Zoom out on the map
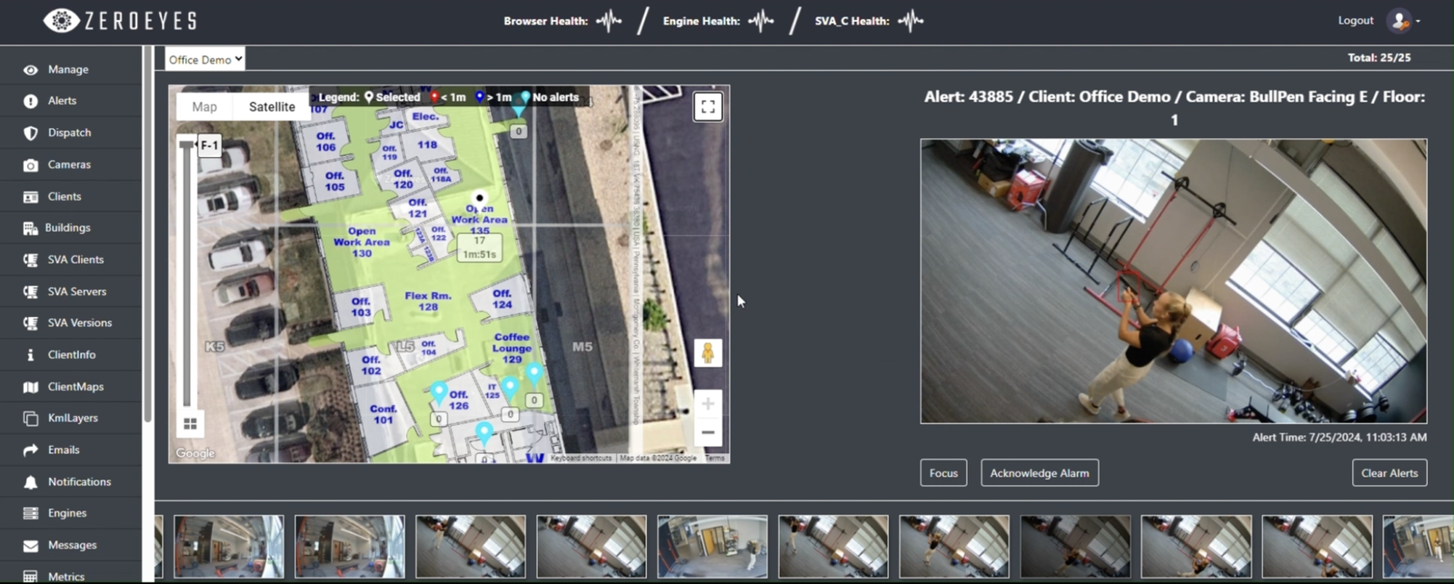 coord(708,432)
